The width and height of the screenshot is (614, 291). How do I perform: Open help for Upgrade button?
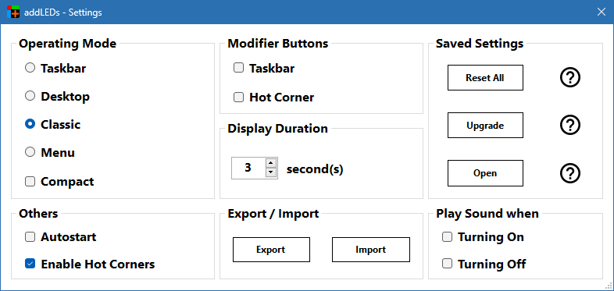(569, 125)
